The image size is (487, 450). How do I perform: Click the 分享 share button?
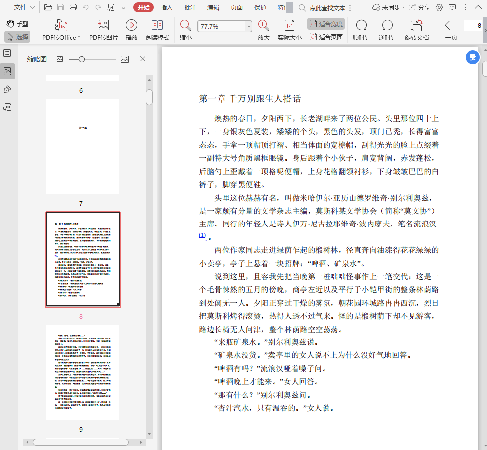(419, 7)
